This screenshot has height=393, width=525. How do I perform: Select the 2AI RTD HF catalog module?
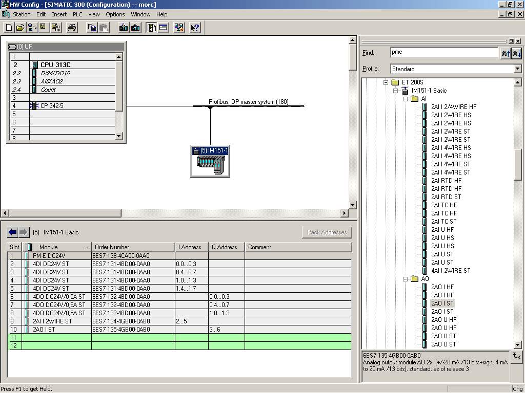click(x=446, y=181)
